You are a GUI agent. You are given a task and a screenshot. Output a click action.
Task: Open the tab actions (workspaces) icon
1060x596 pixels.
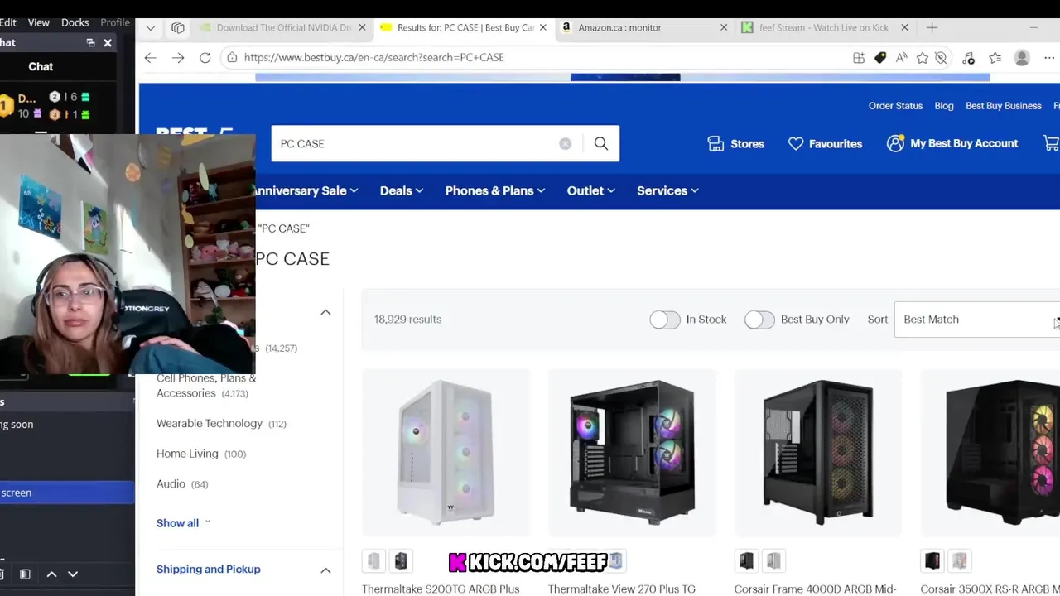coord(178,27)
